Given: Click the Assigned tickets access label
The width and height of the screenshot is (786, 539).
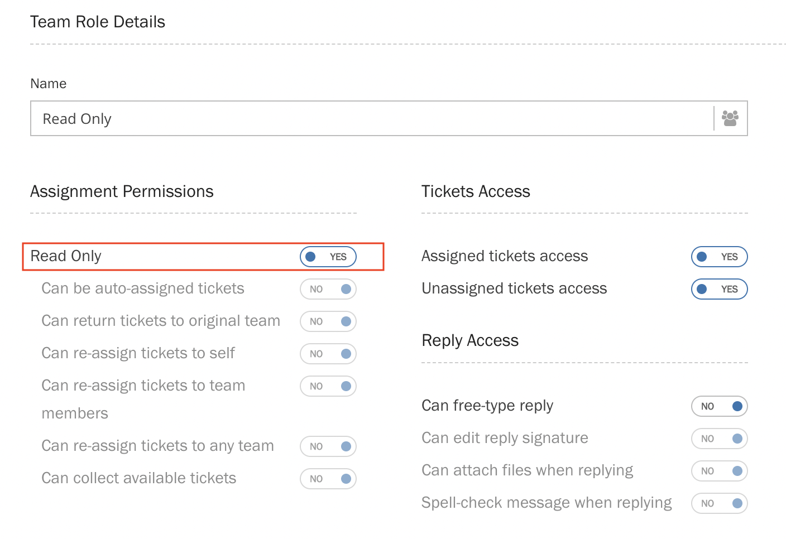Looking at the screenshot, I should click(504, 256).
